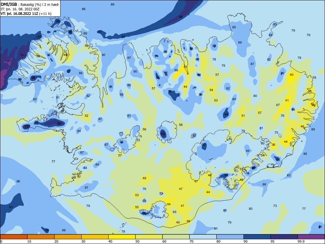This screenshot has width=325, height=244.
Task: Click the humidity value '65' near the south coast
Action: [x=175, y=212]
